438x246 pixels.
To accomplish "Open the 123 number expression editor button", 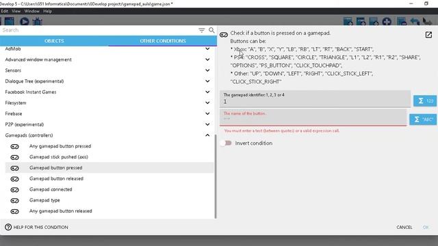I will click(425, 100).
